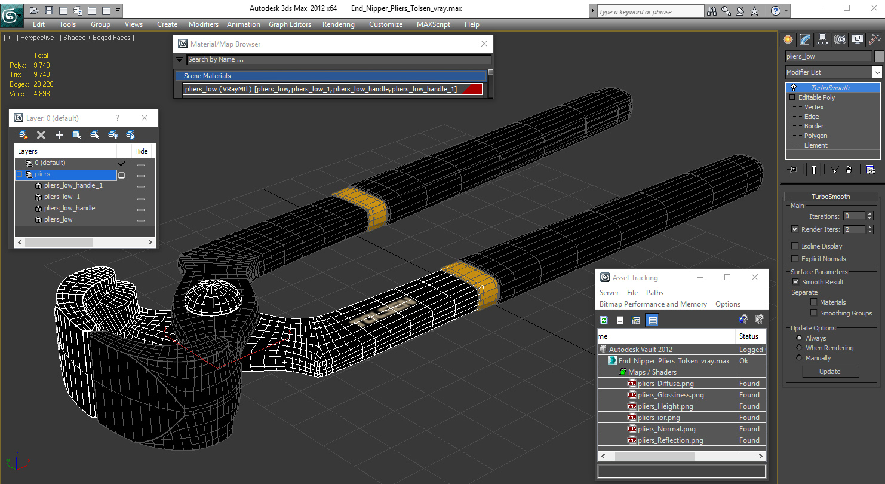
Task: Open the Modifiers menu
Action: coord(204,24)
